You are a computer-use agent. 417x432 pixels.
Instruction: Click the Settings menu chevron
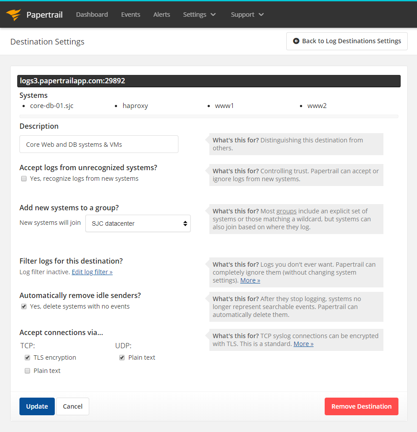coord(213,15)
